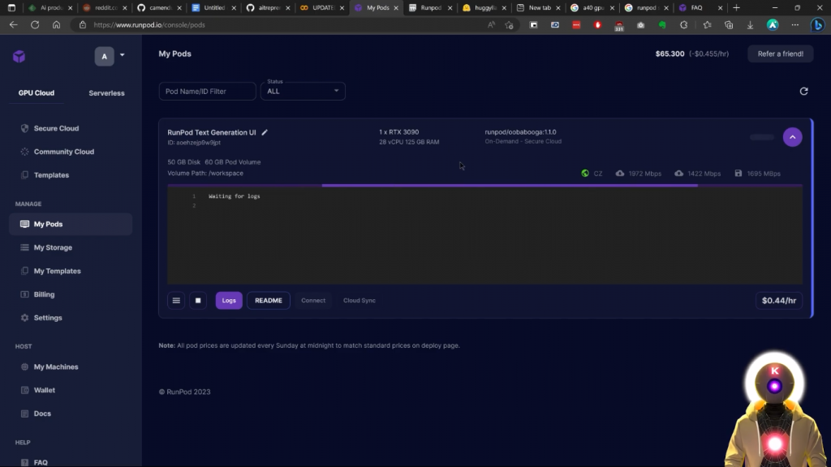831x467 pixels.
Task: Open a new browser tab
Action: click(x=736, y=8)
